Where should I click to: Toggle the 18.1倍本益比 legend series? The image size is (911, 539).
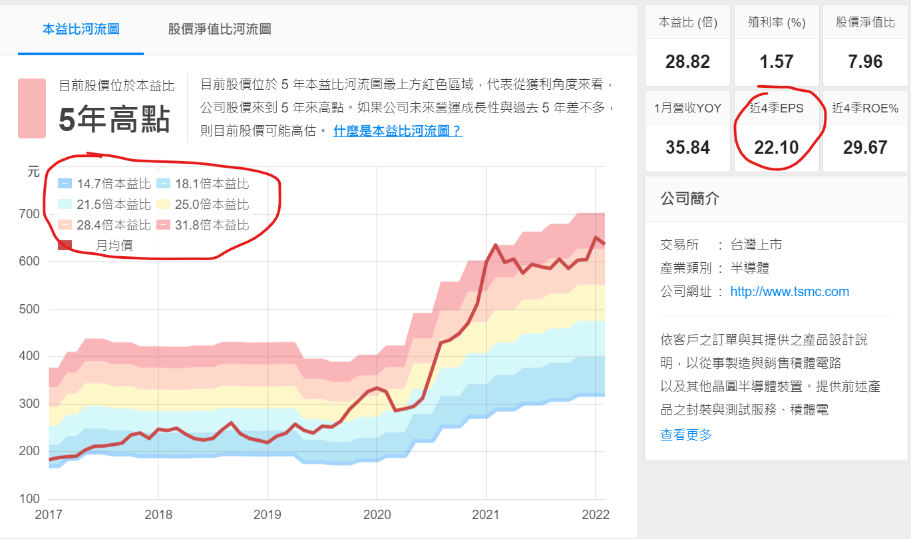[x=203, y=184]
